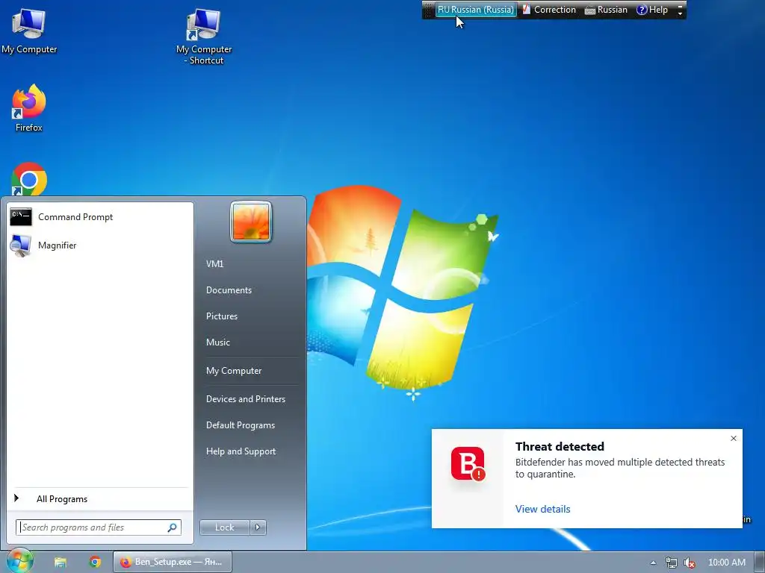Open Help and Support
765x573 pixels.
[x=241, y=451]
